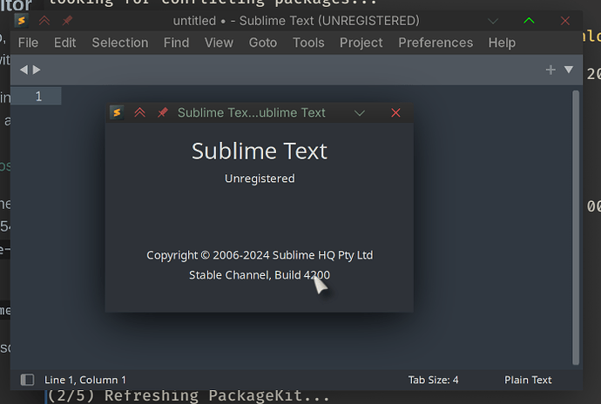Click the editor's vertical scrollbar

pyautogui.click(x=575, y=226)
